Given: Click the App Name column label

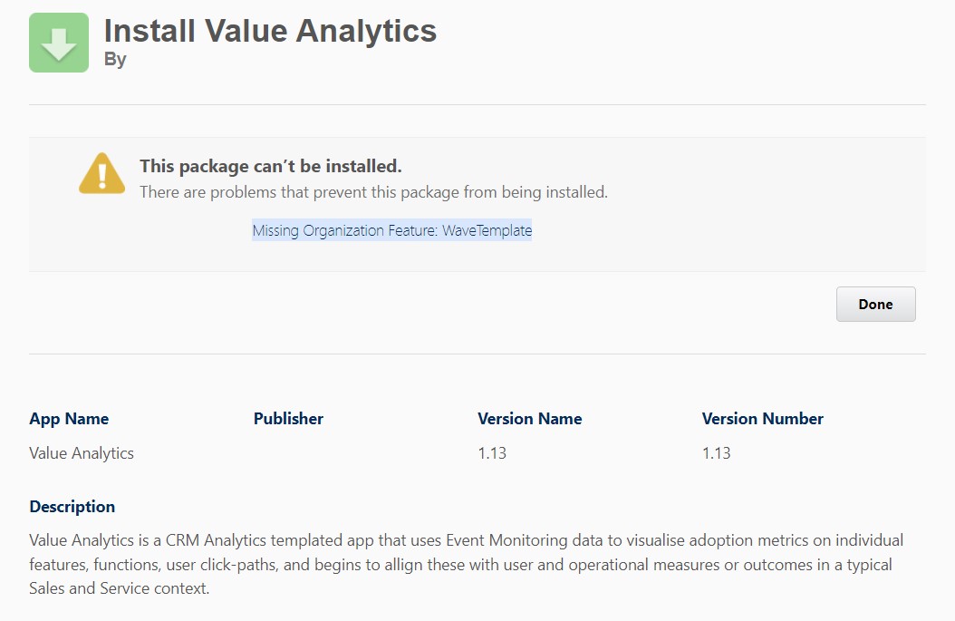Looking at the screenshot, I should tap(69, 419).
